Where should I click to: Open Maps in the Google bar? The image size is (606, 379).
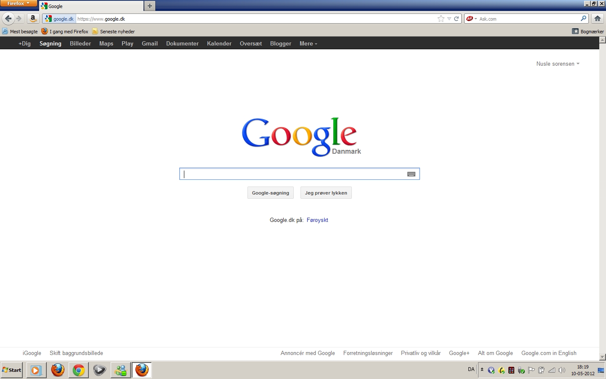pos(106,43)
